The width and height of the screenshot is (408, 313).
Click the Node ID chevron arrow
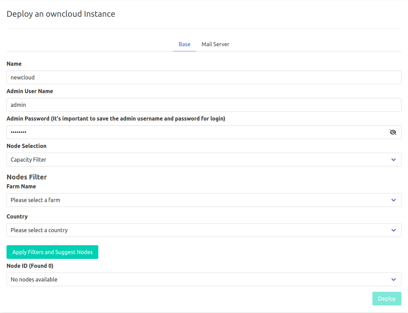click(394, 279)
